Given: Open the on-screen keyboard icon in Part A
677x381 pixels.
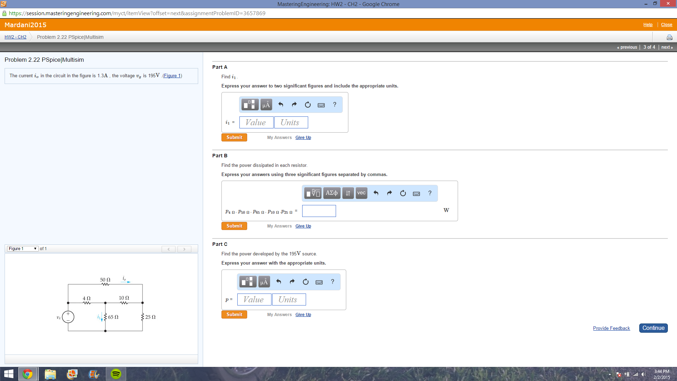Looking at the screenshot, I should pos(321,105).
